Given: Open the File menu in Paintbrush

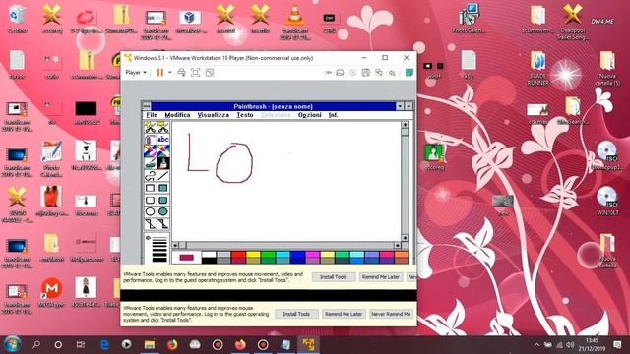Looking at the screenshot, I should click(x=152, y=115).
